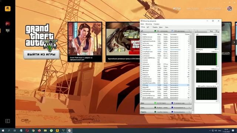
Task: Select the highlighted GTA5.exe process row
Action: coord(165,85)
